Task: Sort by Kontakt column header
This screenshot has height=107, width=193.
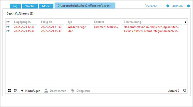Action: (x=99, y=22)
